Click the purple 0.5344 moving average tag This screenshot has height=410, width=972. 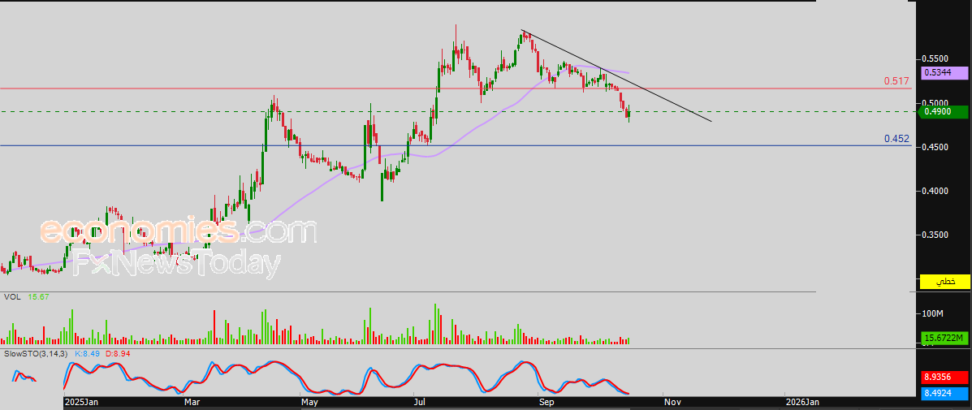[945, 73]
